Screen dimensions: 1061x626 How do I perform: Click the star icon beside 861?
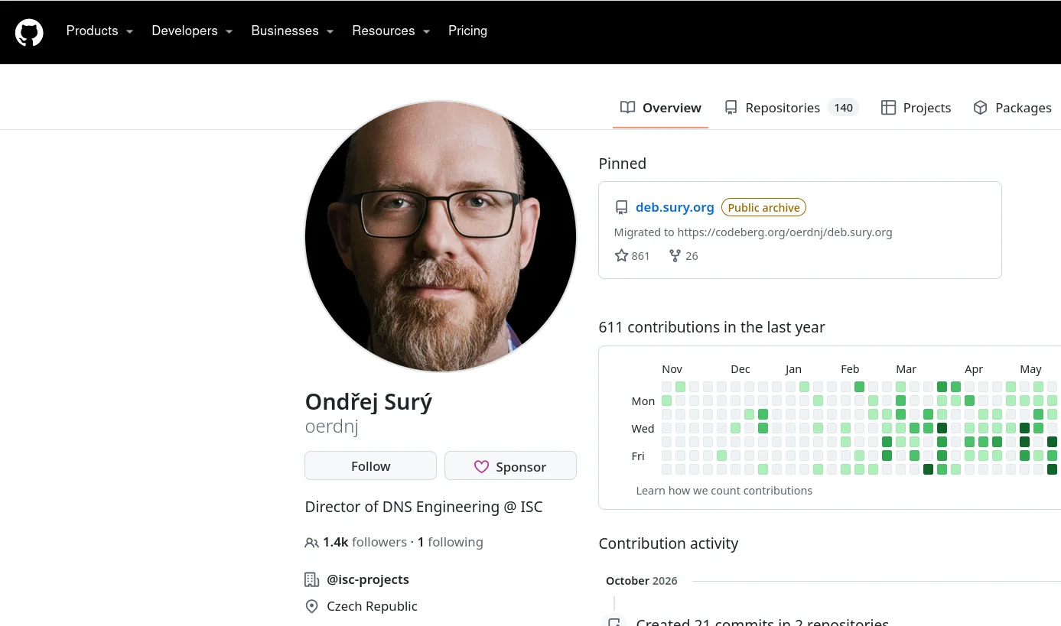[x=621, y=255]
